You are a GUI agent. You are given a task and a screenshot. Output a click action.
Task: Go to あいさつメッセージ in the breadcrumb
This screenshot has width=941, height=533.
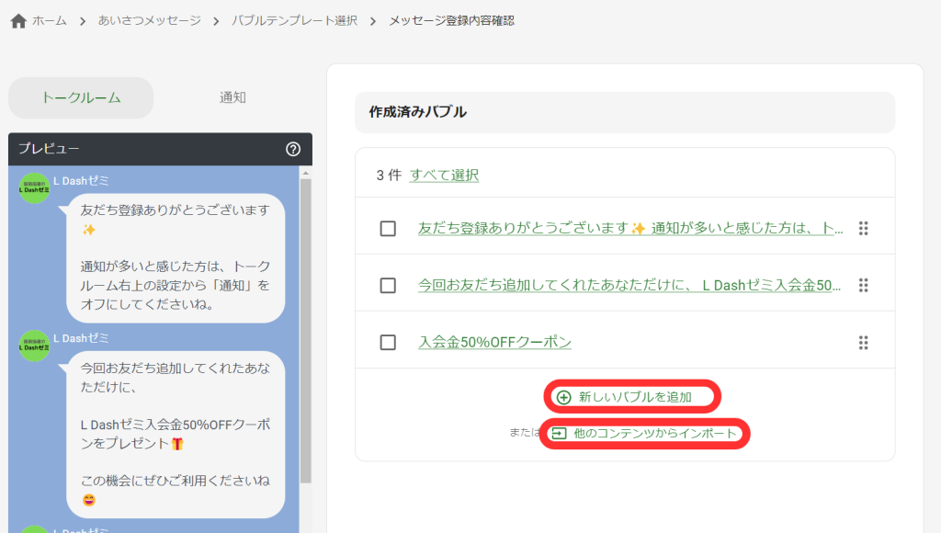click(149, 20)
